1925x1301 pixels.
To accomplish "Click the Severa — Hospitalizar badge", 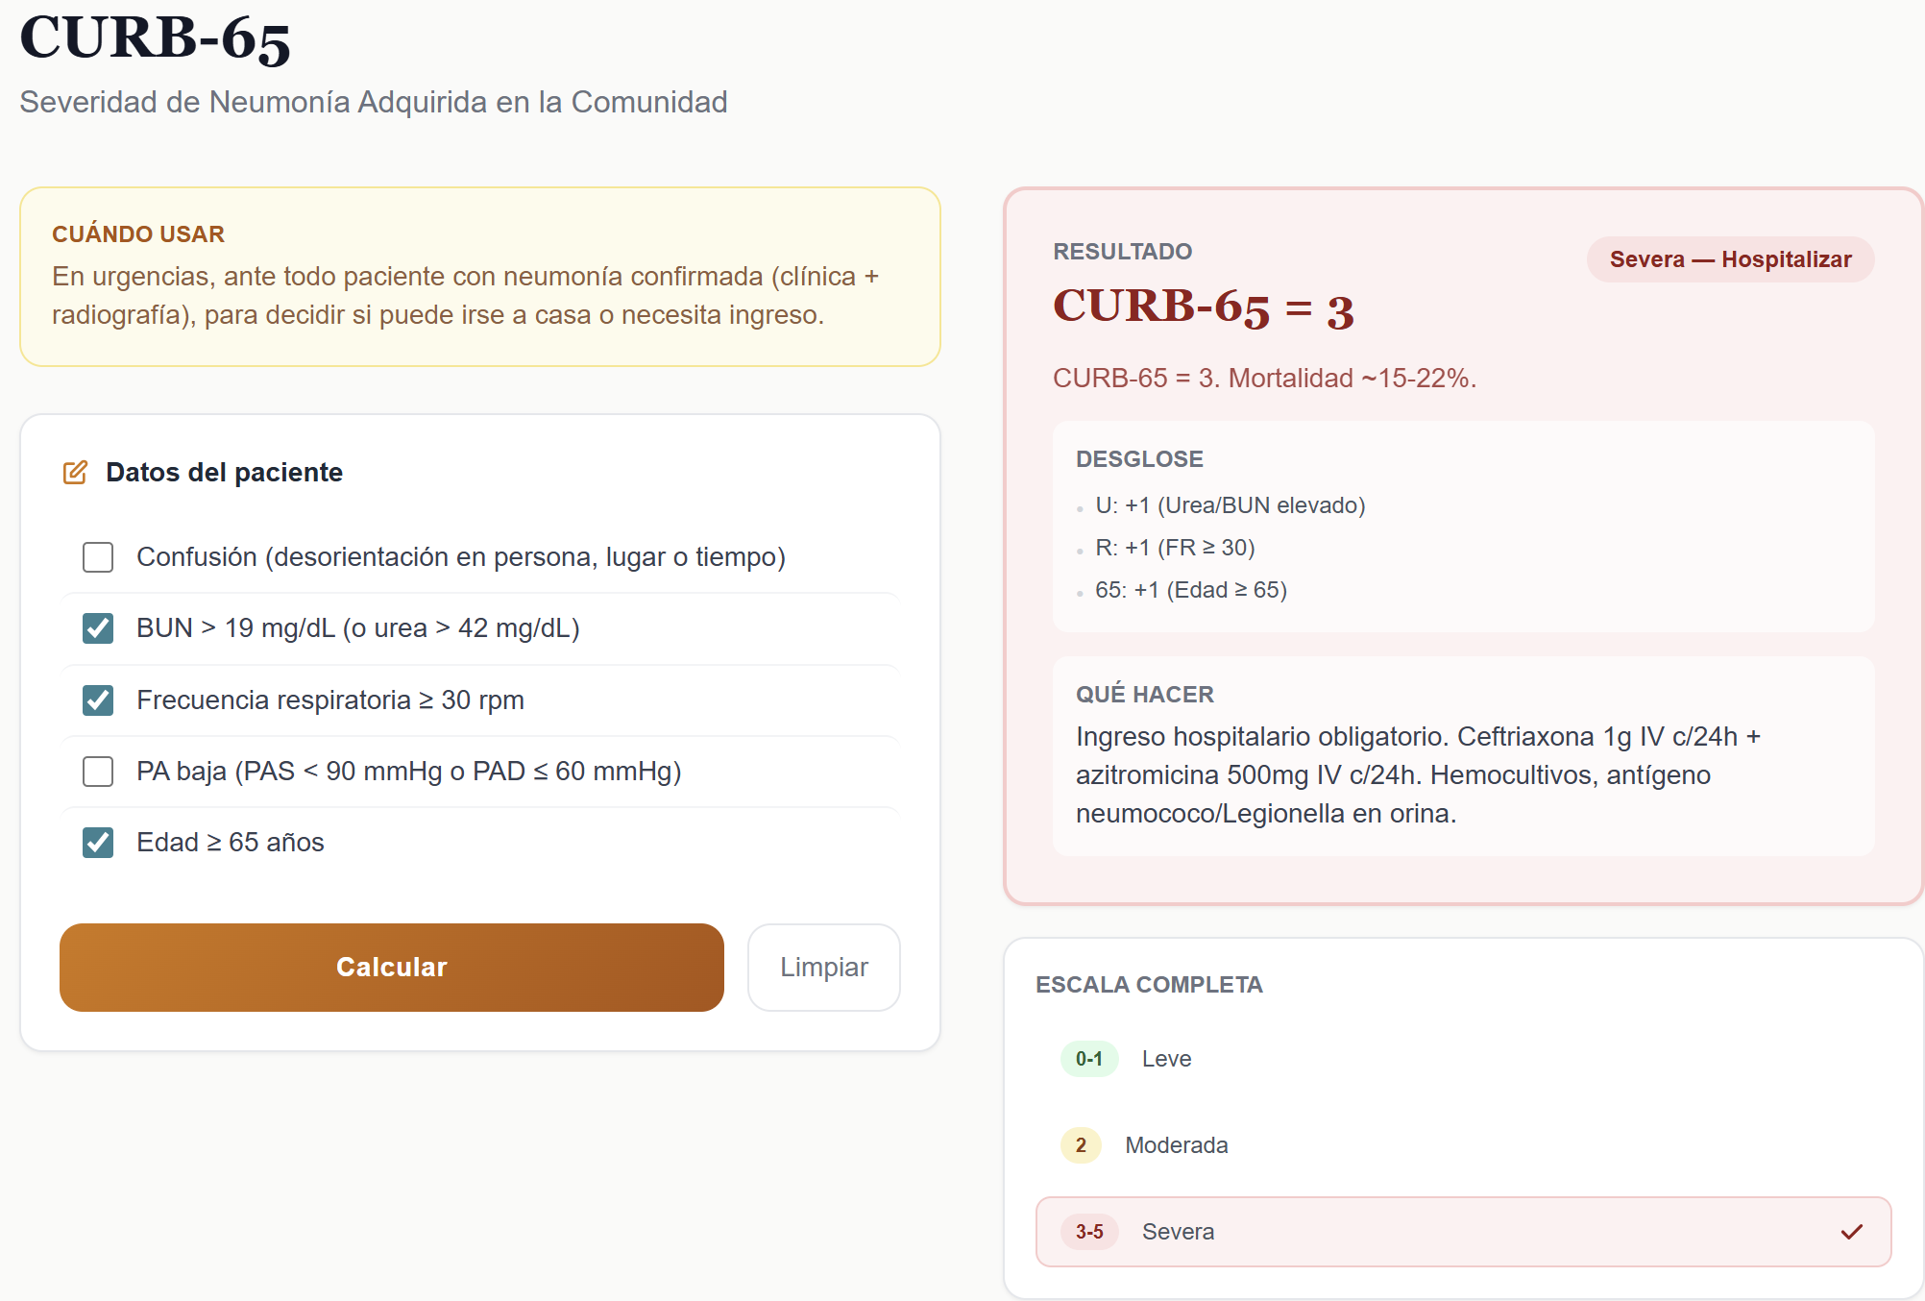I will click(x=1730, y=259).
